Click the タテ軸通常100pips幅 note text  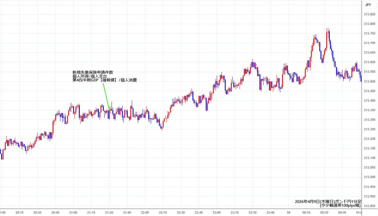pyautogui.click(x=340, y=206)
